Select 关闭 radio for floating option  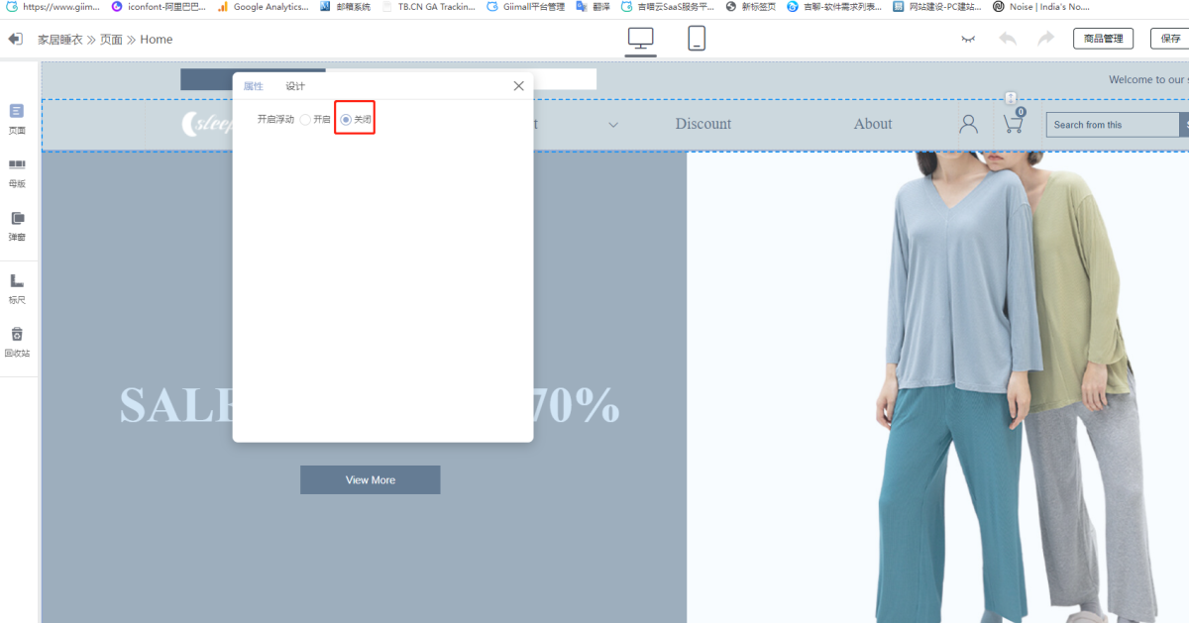tap(346, 120)
